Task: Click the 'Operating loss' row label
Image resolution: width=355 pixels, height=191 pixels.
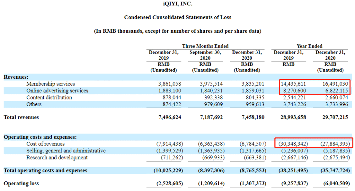Action: 21,184
